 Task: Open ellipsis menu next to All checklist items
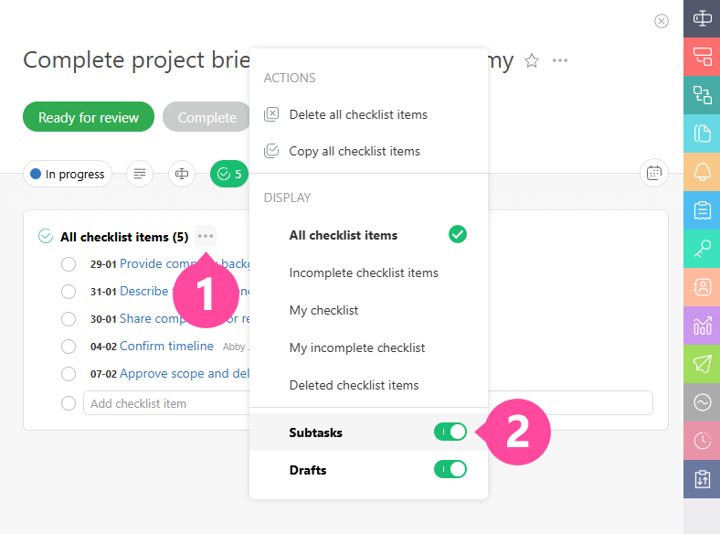click(x=206, y=236)
